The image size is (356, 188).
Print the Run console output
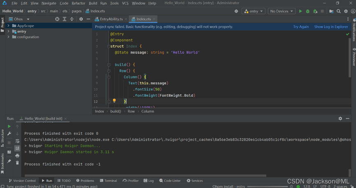17,156
